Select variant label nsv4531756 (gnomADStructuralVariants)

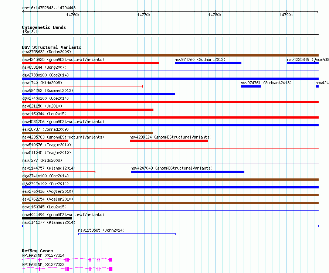(x=63, y=122)
